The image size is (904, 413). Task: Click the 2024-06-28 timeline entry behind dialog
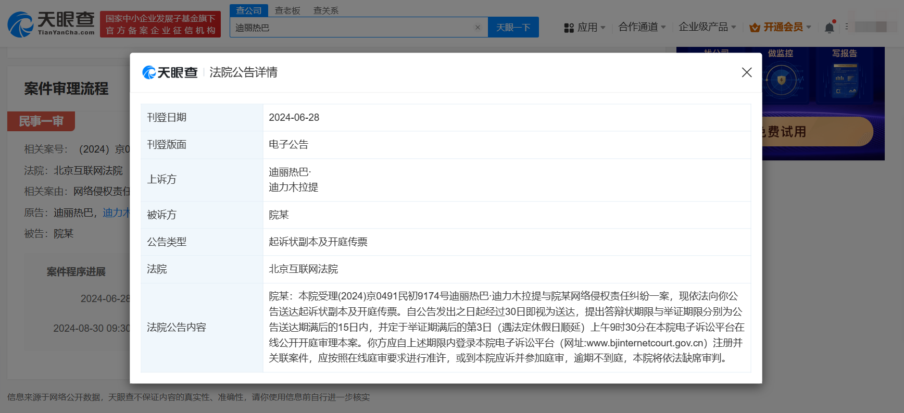pyautogui.click(x=105, y=299)
